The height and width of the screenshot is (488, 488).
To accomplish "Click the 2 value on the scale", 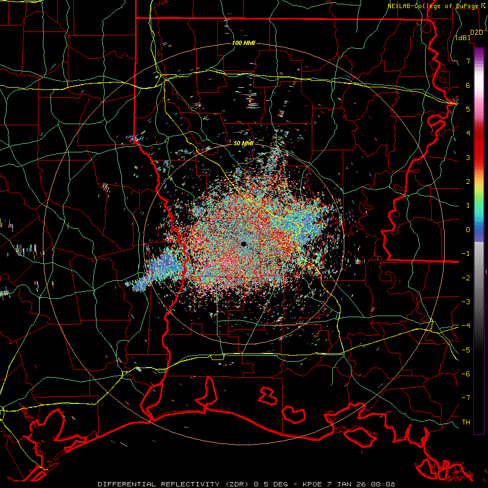I will (468, 182).
